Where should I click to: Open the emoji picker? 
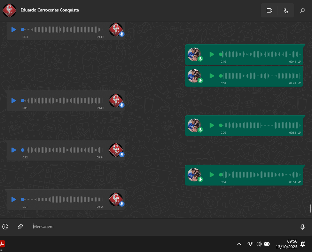pos(5,227)
